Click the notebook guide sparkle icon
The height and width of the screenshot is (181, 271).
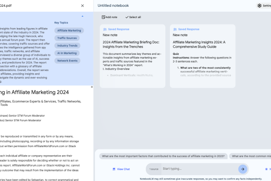click(x=266, y=169)
